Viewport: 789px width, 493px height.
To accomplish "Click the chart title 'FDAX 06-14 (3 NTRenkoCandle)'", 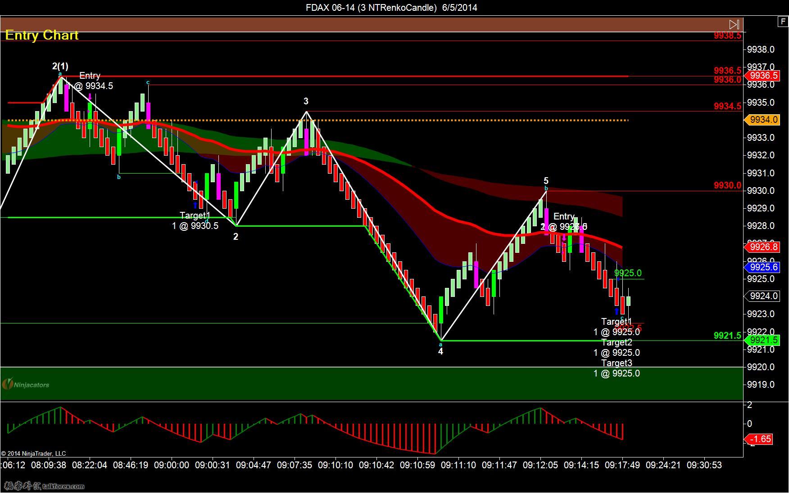I will click(x=372, y=8).
